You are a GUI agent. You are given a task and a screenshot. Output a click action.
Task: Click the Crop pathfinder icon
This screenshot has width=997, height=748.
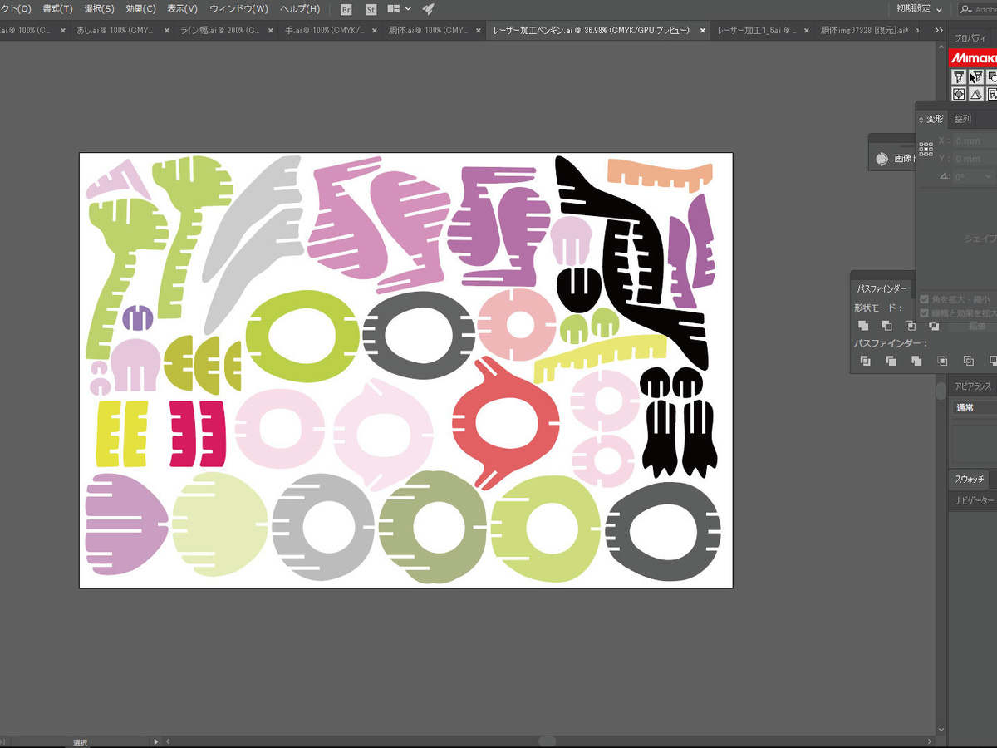pos(942,361)
